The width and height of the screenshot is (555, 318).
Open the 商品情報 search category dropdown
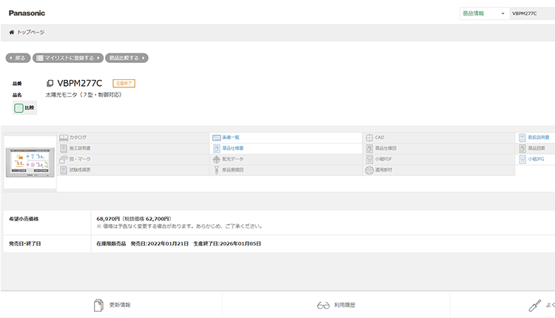484,13
